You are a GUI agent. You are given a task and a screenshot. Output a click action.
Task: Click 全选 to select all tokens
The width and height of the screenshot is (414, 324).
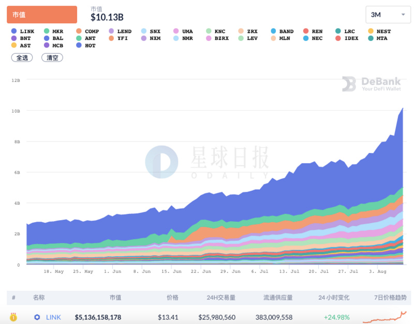[x=22, y=57]
